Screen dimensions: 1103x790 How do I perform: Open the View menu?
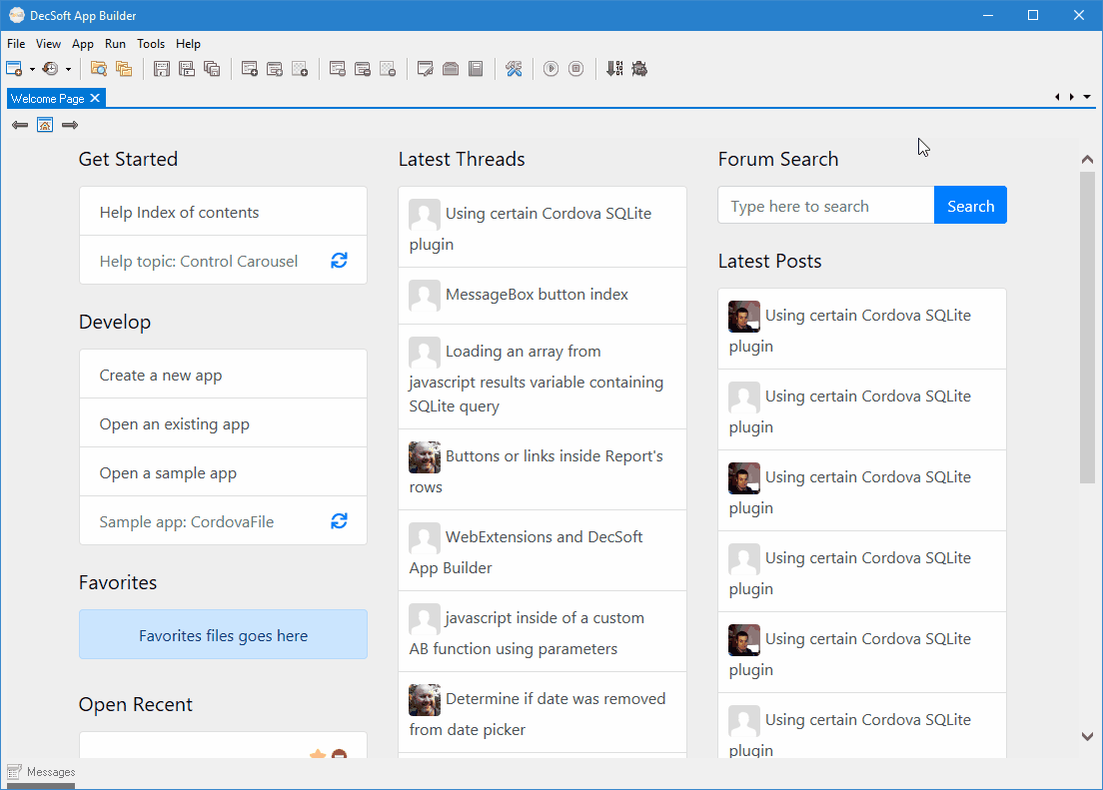coord(49,44)
